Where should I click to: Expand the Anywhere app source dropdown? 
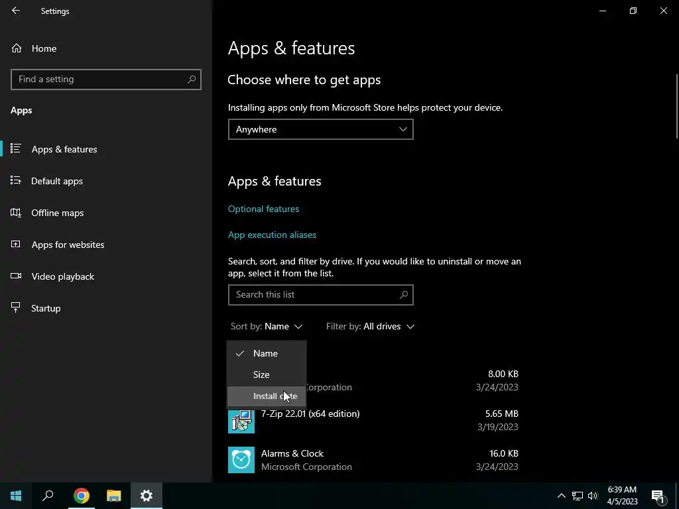[x=320, y=129]
